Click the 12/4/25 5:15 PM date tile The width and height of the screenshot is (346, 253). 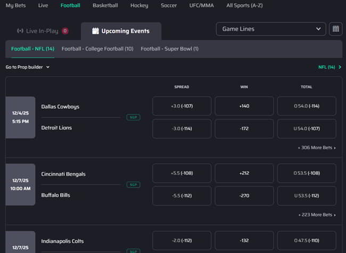[20, 117]
